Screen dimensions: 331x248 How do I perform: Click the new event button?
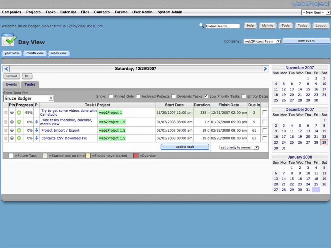tap(306, 41)
